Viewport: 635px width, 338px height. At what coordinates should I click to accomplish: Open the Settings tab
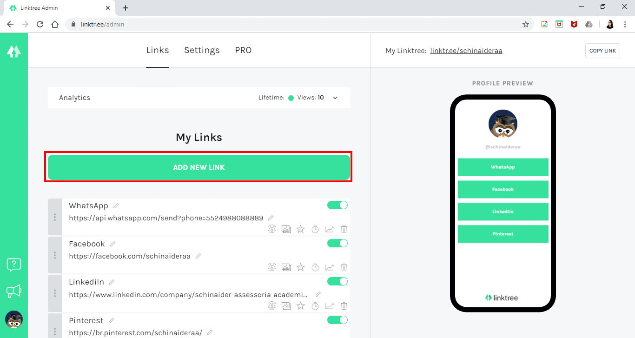click(x=202, y=50)
